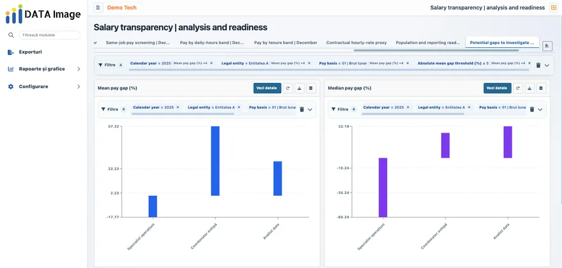Delete the Median pay gap panel
This screenshot has width=562, height=268.
tap(541, 88)
